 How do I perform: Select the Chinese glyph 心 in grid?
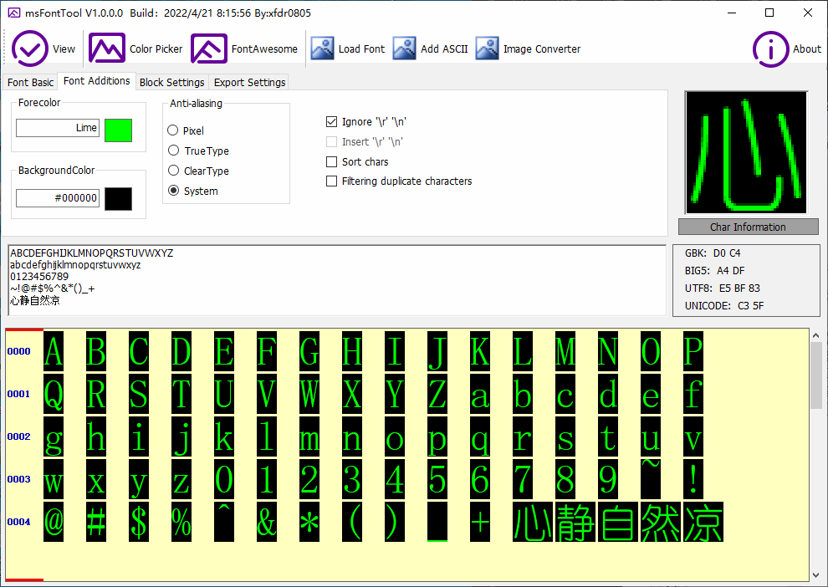pos(532,522)
